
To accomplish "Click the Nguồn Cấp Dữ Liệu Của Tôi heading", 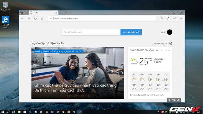I will (x=48, y=43).
